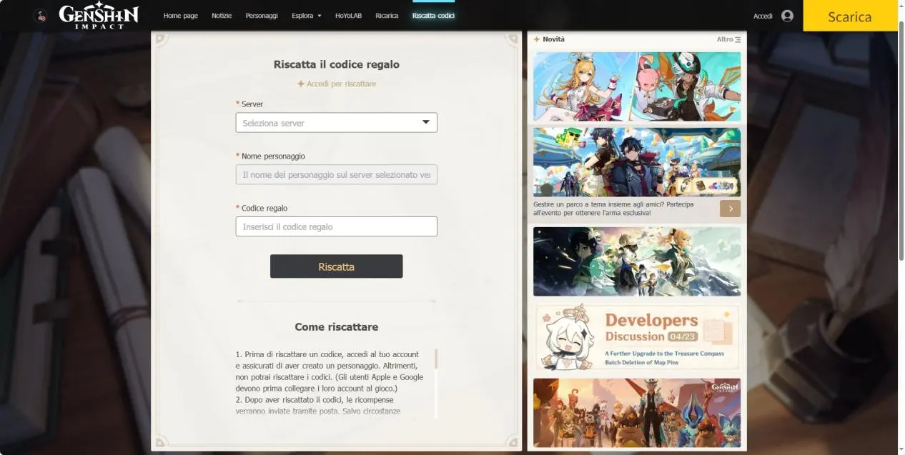The height and width of the screenshot is (455, 905).
Task: Click the heading 'Riscatta il codice regalo'
Action: click(x=337, y=64)
